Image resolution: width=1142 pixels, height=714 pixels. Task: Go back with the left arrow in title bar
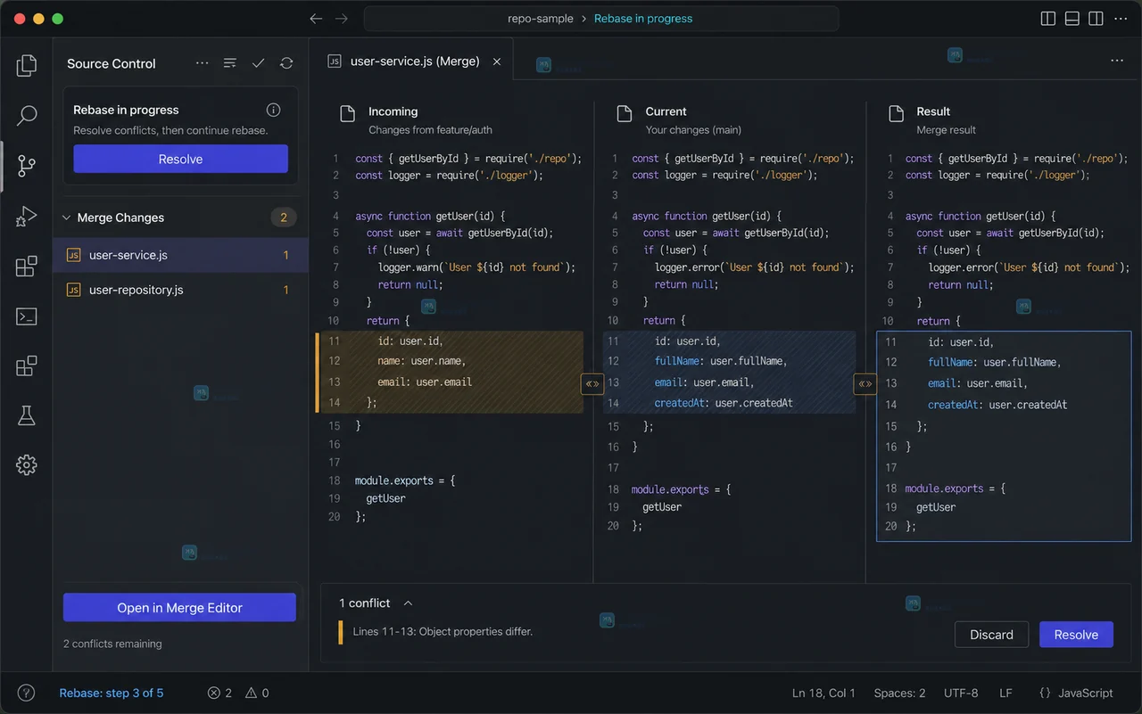click(316, 19)
